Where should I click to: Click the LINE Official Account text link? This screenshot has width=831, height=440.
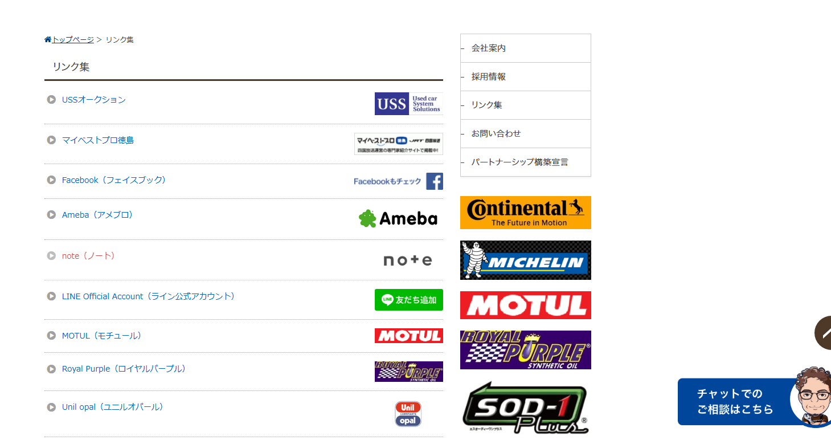tap(148, 296)
